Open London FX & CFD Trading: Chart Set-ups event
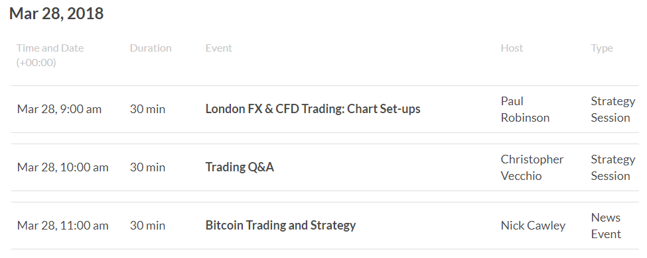 click(x=313, y=109)
